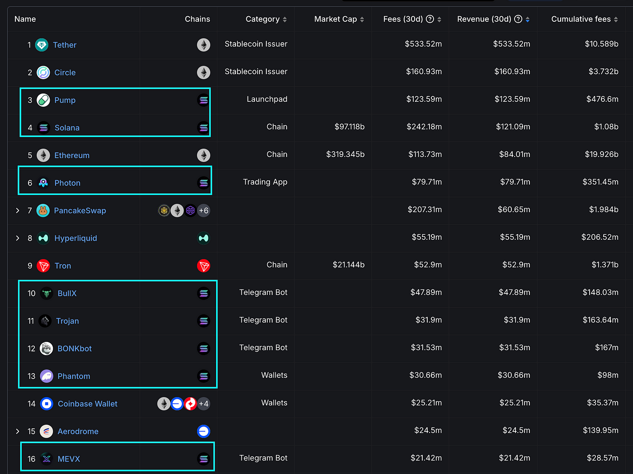Image resolution: width=633 pixels, height=474 pixels.
Task: Select the Trading App category cell
Action: click(265, 182)
